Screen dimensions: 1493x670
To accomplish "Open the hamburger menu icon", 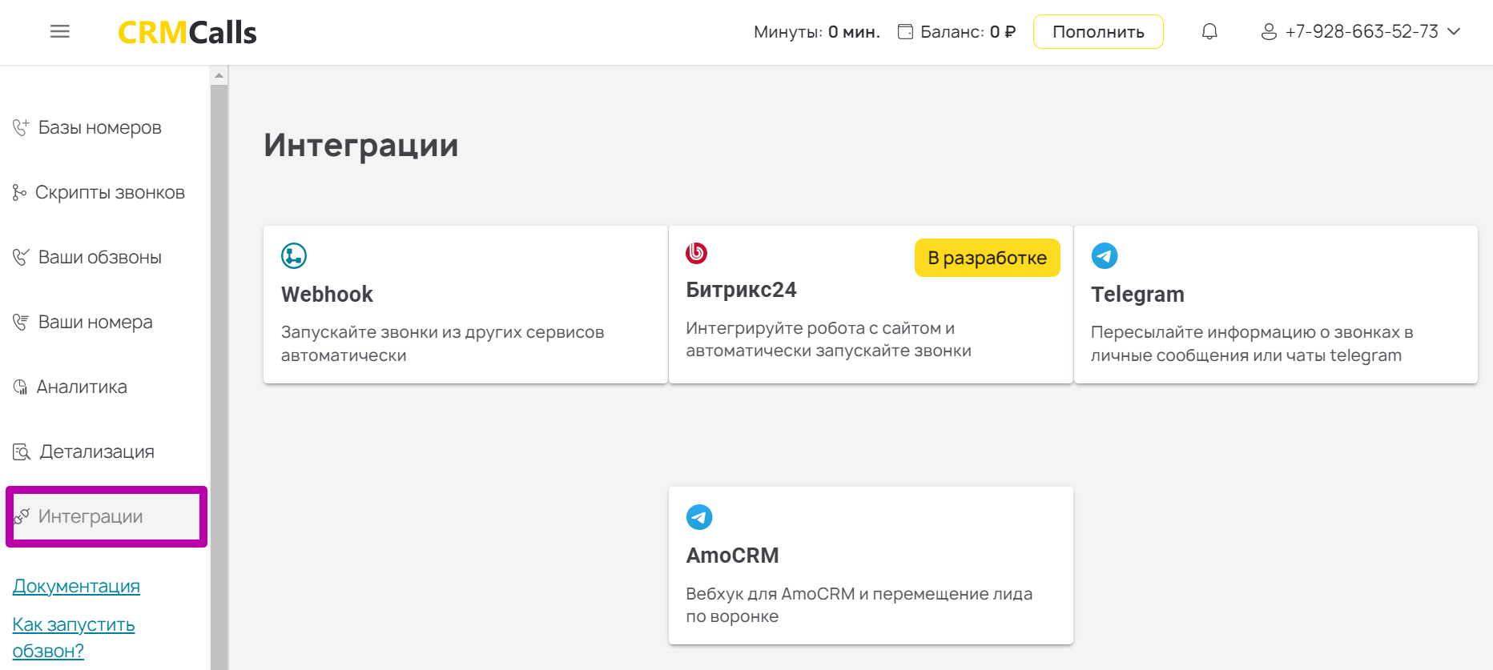I will (x=60, y=32).
